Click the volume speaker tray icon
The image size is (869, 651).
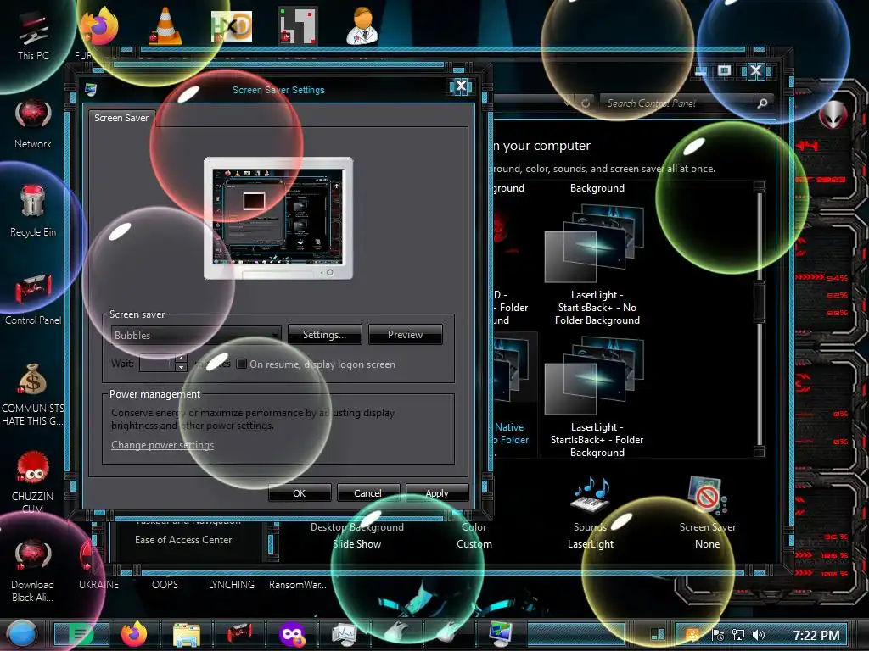click(759, 635)
